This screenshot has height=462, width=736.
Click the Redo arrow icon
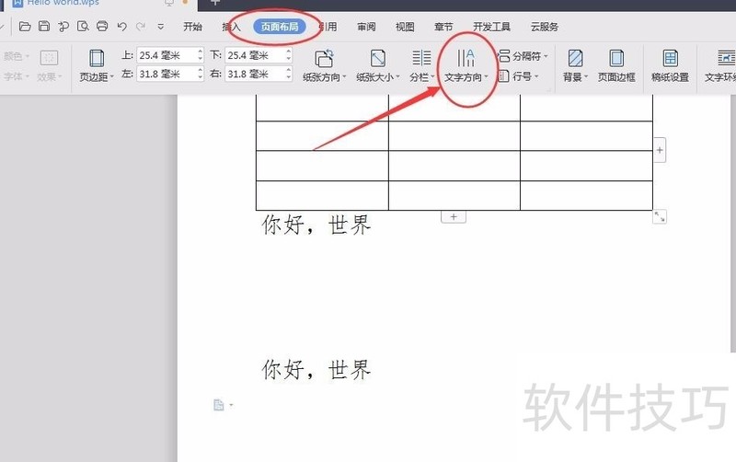[x=141, y=27]
